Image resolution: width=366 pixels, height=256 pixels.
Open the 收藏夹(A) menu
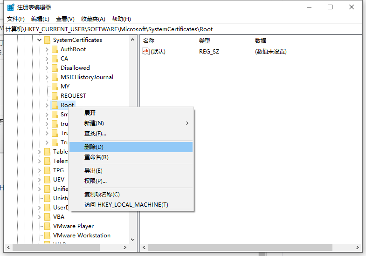pyautogui.click(x=93, y=19)
